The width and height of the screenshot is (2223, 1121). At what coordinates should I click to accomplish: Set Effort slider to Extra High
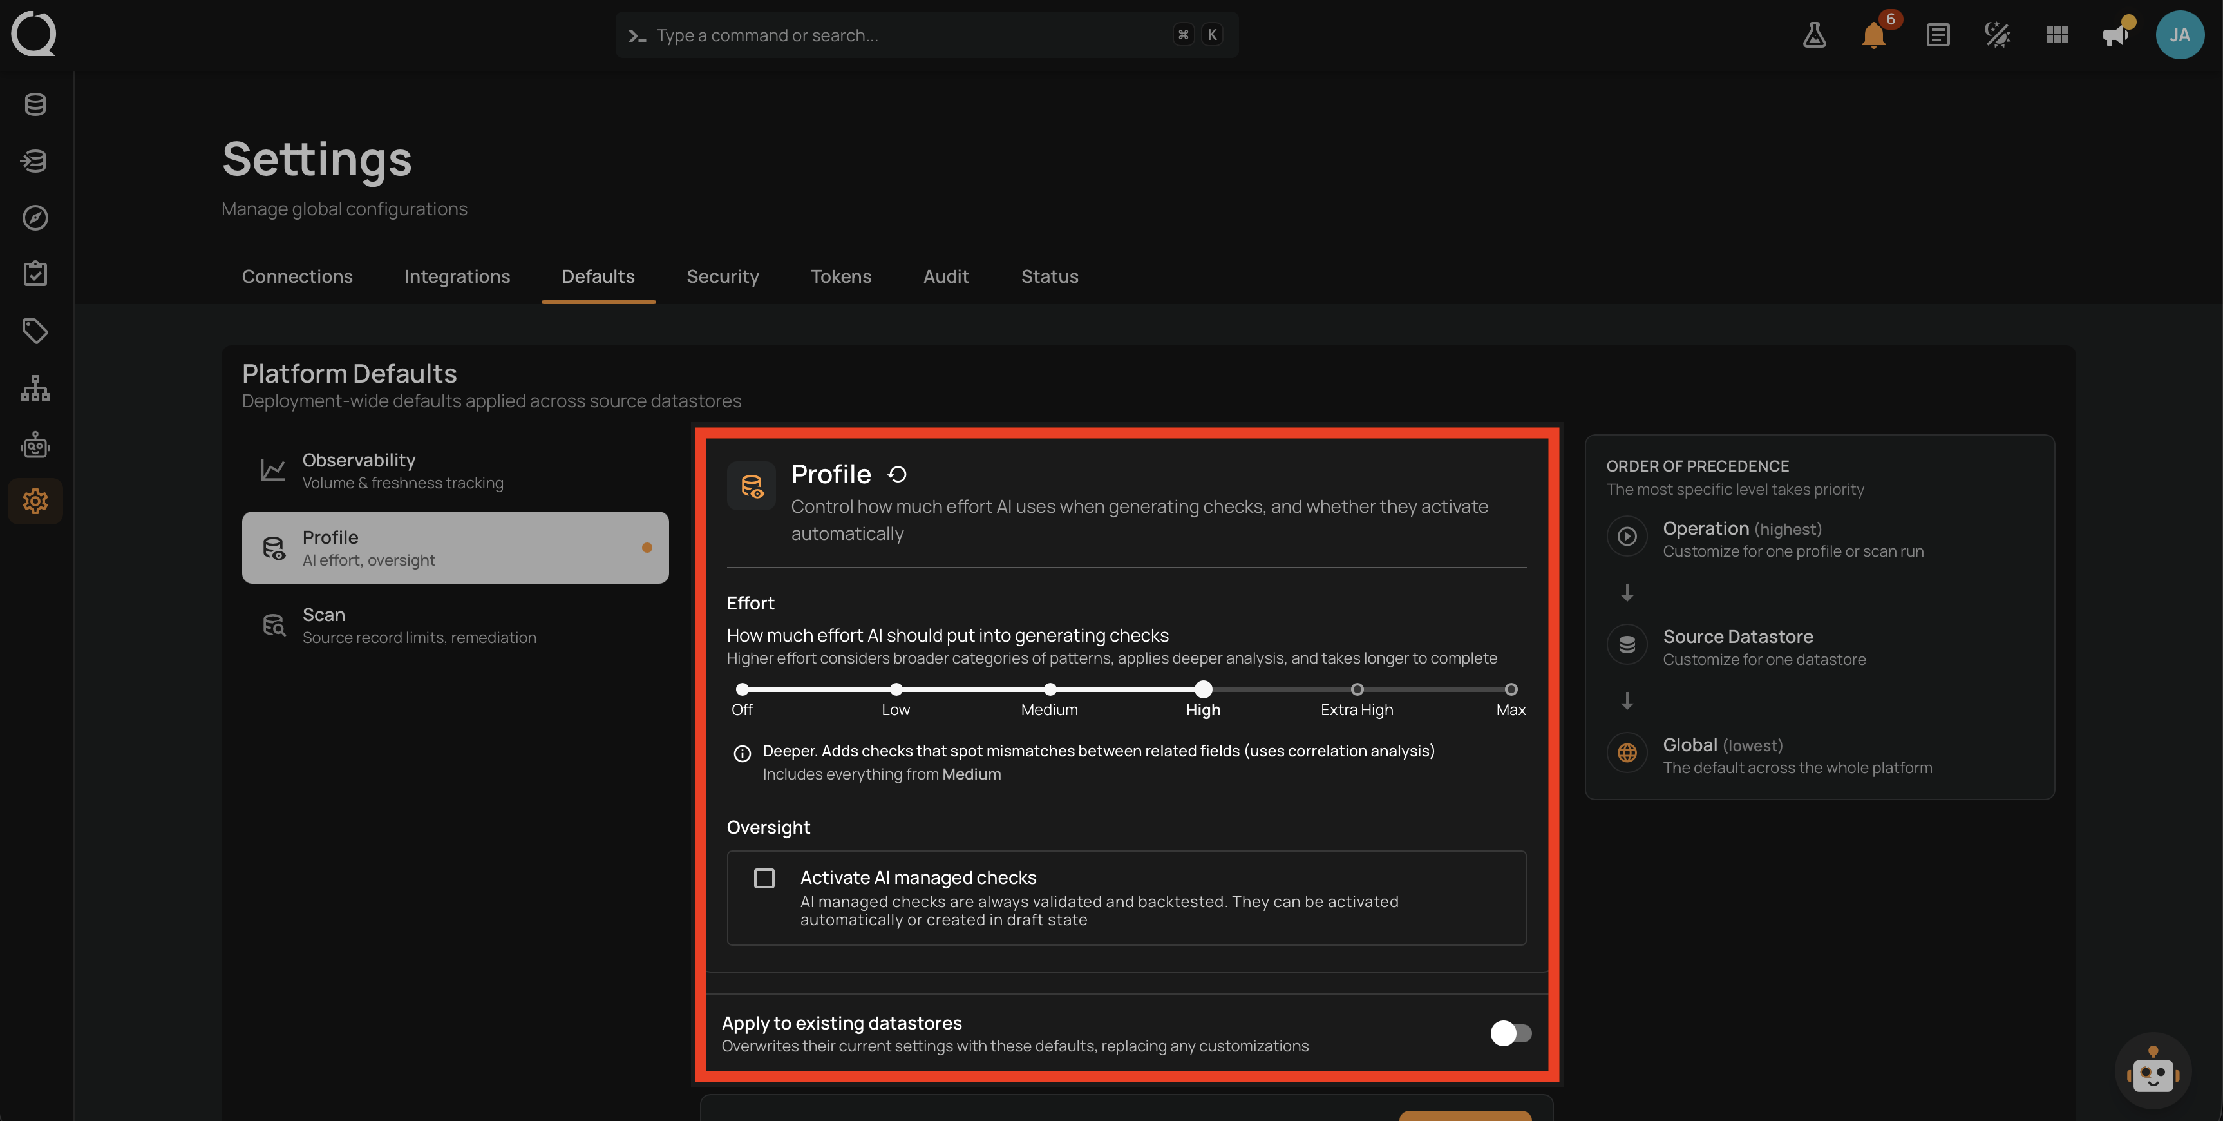(1357, 689)
